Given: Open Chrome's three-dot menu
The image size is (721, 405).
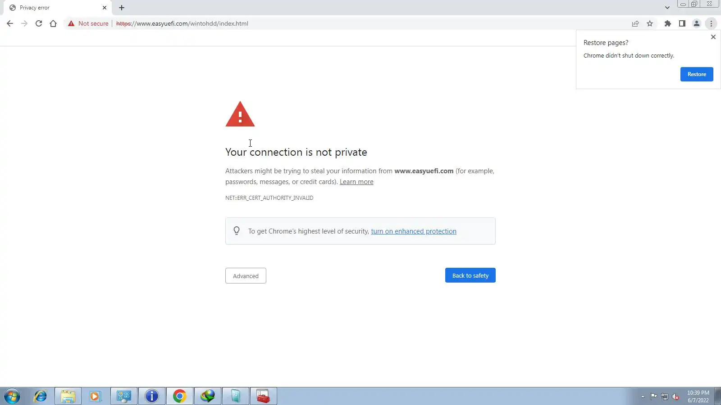Looking at the screenshot, I should click(711, 23).
